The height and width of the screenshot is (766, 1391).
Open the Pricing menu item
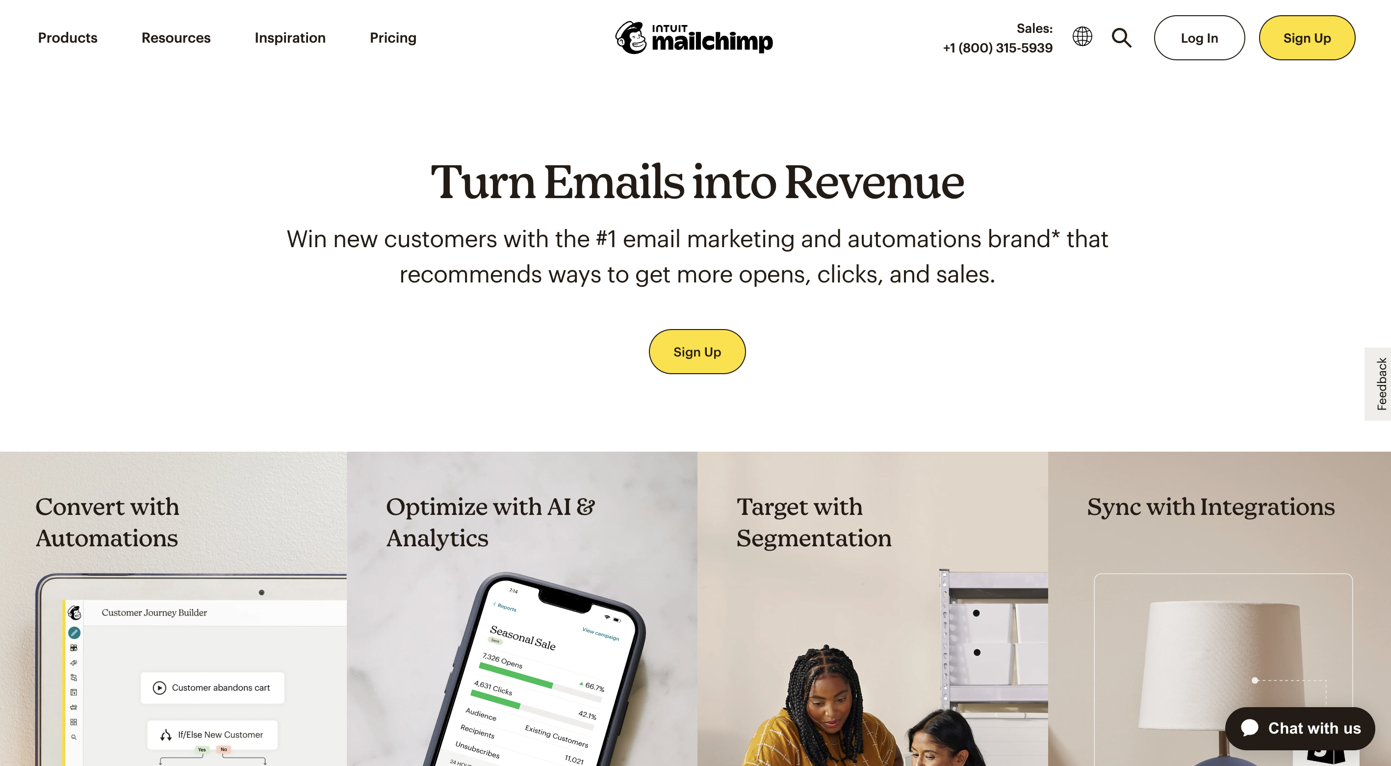pos(393,38)
